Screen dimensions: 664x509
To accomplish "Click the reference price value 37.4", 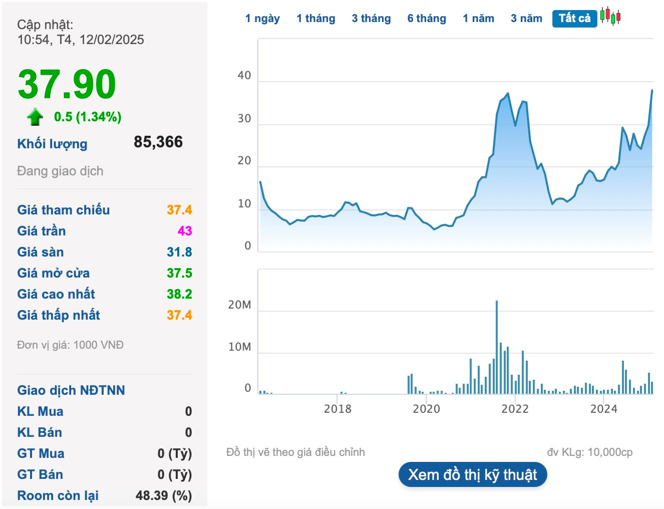I will tap(179, 210).
